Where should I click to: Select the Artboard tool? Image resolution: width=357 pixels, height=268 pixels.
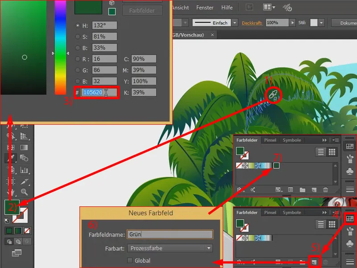11,181
